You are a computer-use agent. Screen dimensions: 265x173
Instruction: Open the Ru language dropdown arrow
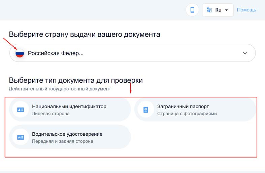point(227,10)
